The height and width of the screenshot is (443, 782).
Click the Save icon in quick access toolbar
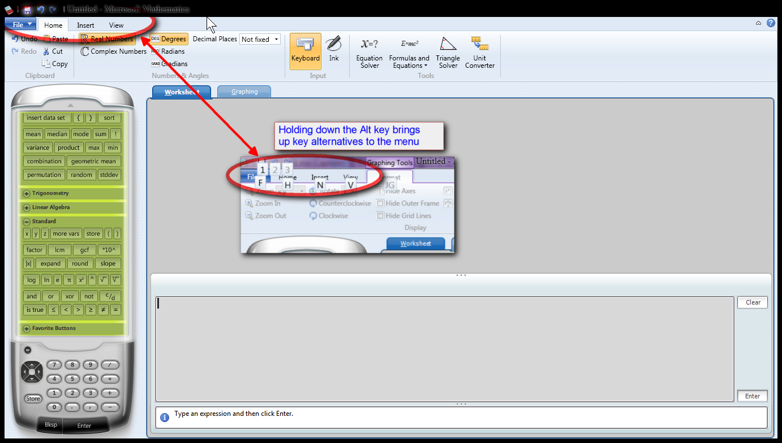[27, 10]
